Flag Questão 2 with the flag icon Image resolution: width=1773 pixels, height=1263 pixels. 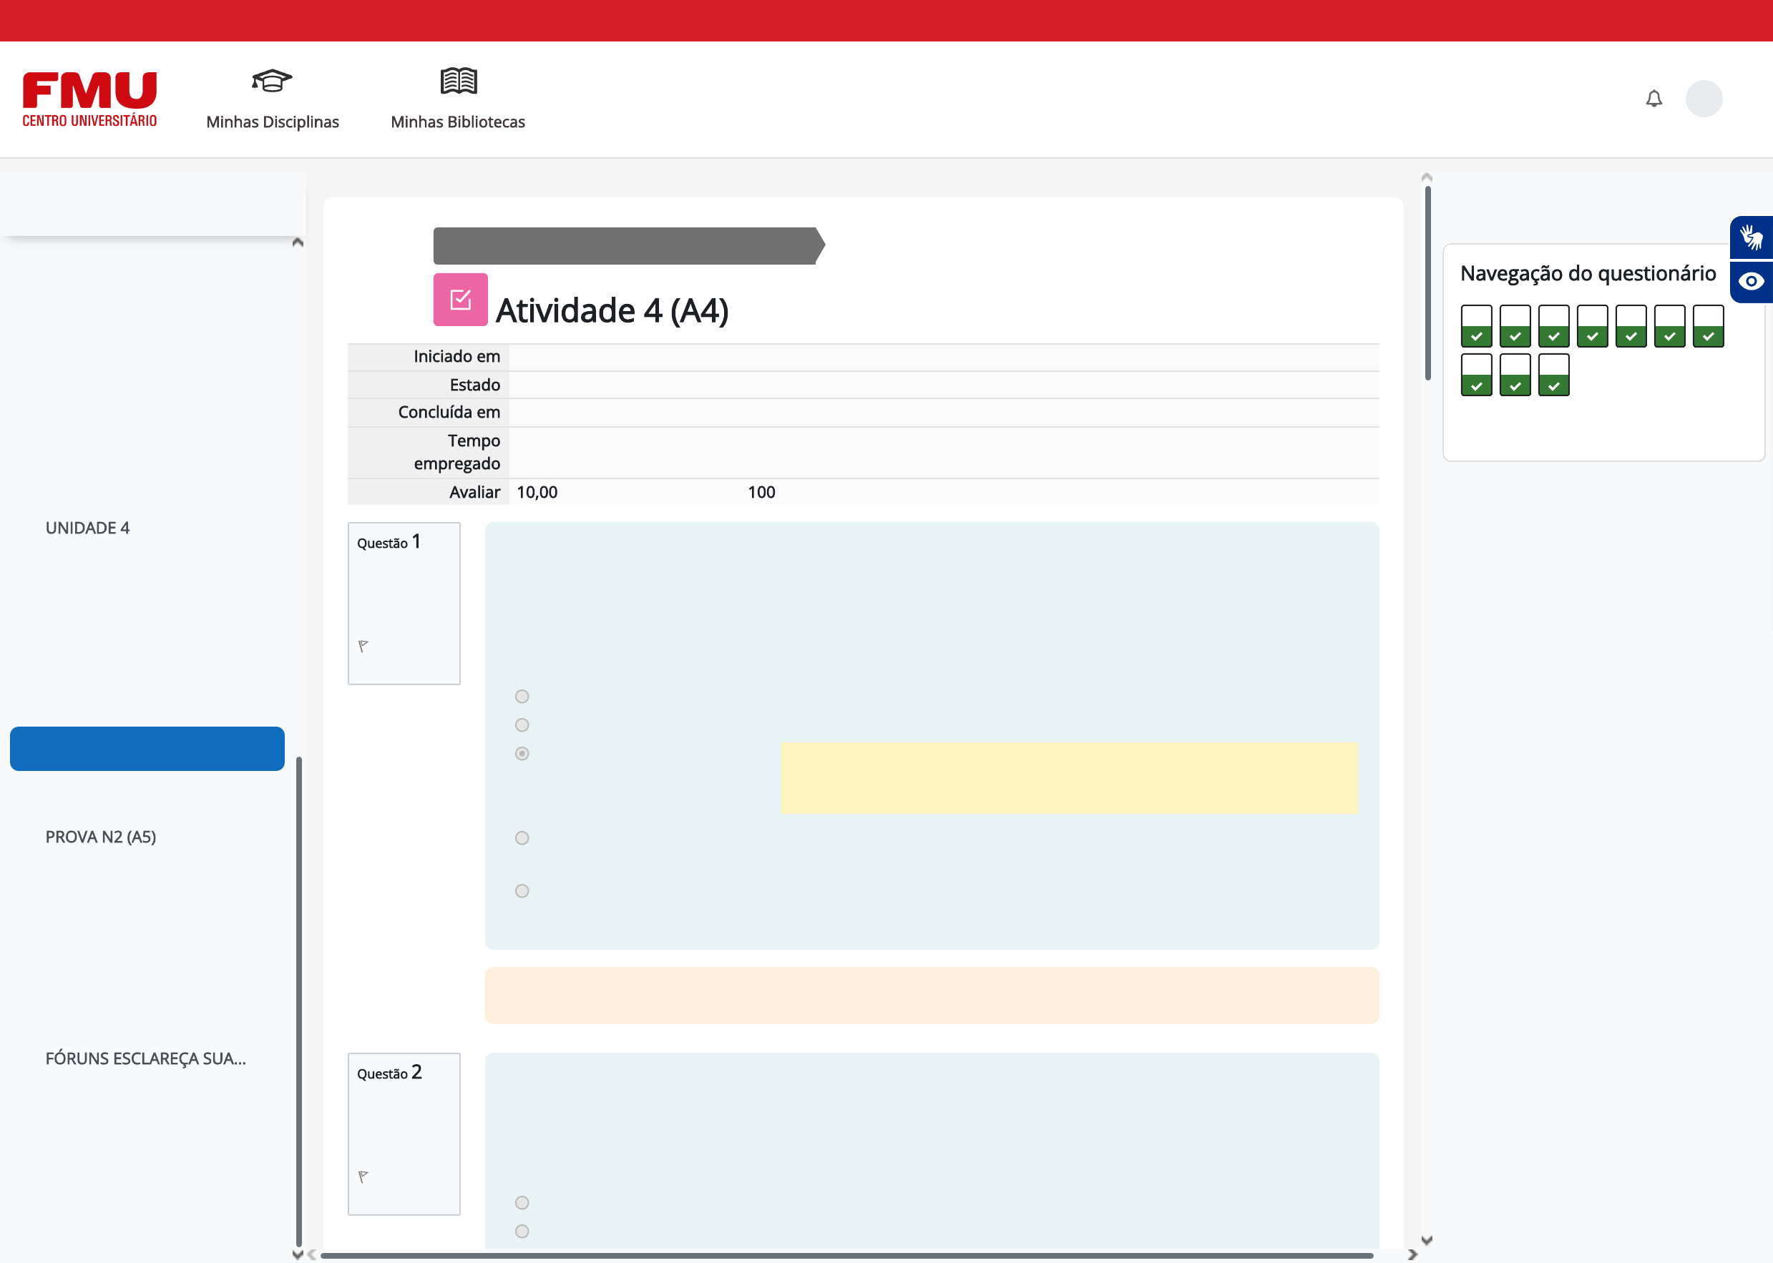(363, 1176)
